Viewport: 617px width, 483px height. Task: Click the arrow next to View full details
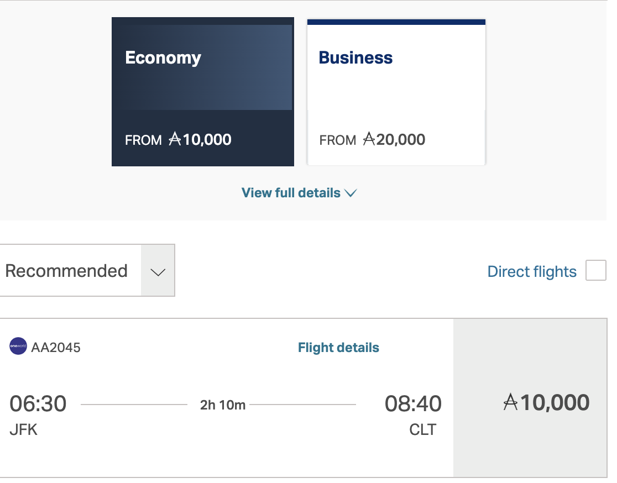pyautogui.click(x=350, y=193)
